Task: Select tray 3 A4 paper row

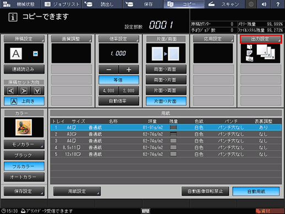Action: 166,141
